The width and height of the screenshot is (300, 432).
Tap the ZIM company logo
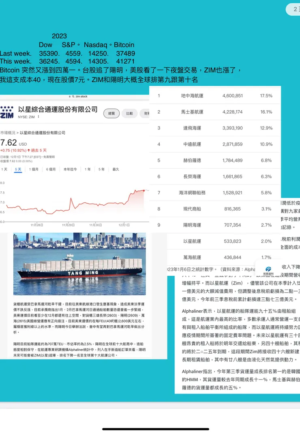(x=7, y=112)
